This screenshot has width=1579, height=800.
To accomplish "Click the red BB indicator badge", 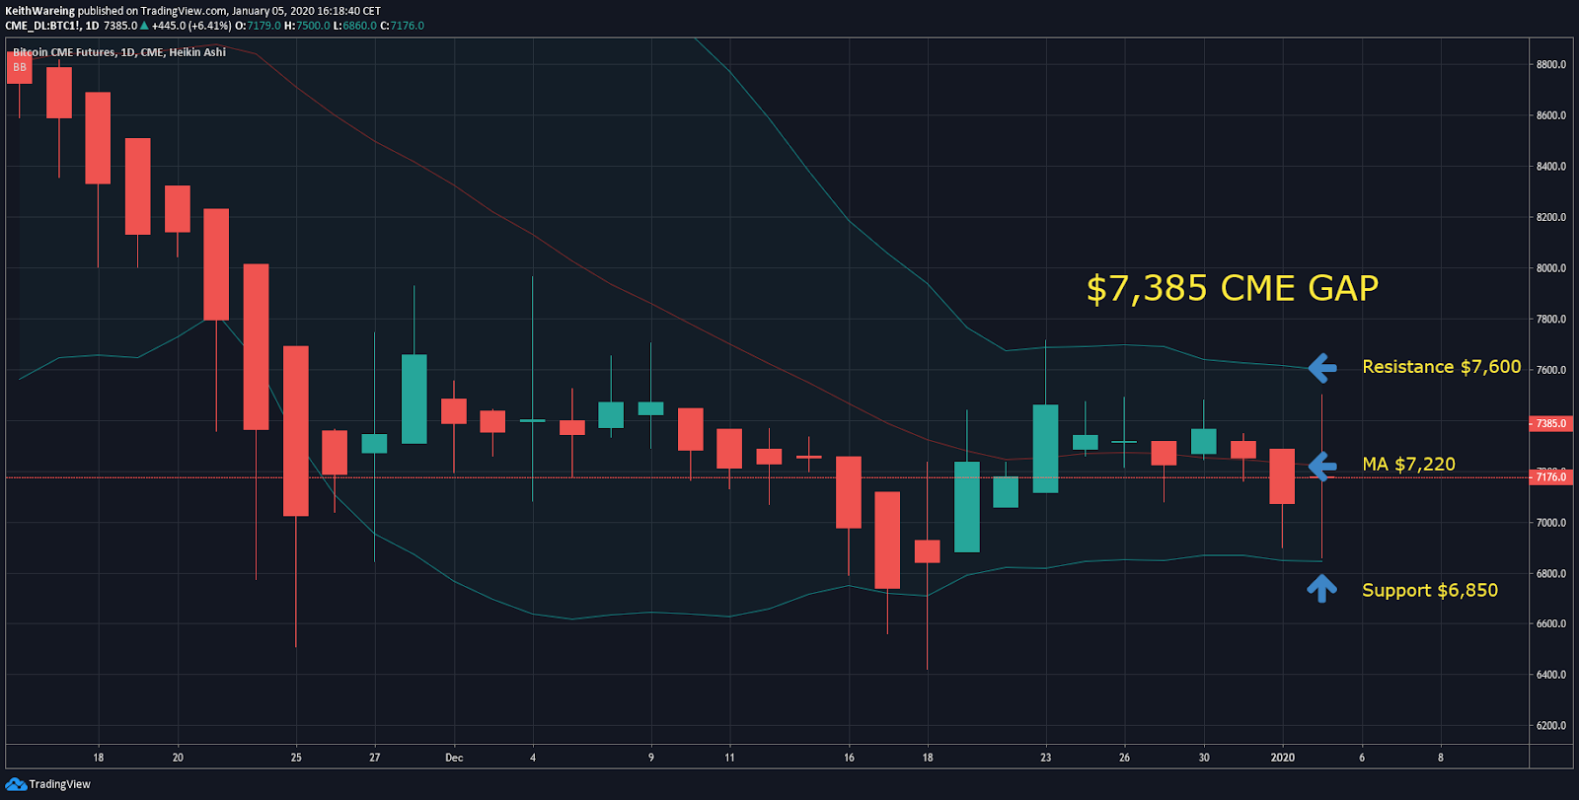I will tap(20, 67).
